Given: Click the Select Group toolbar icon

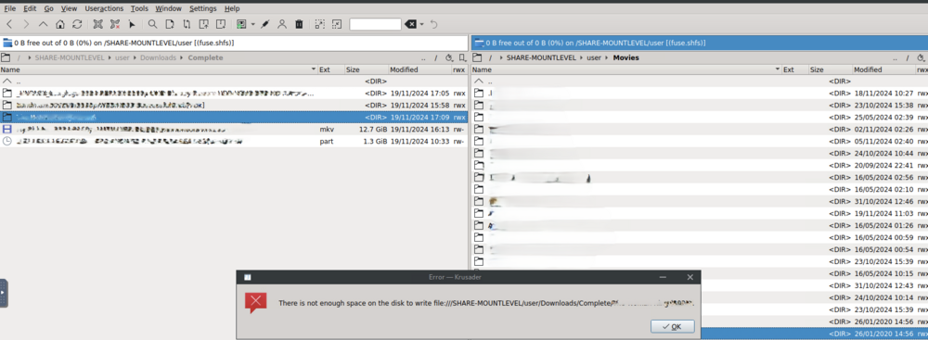Looking at the screenshot, I should [319, 24].
